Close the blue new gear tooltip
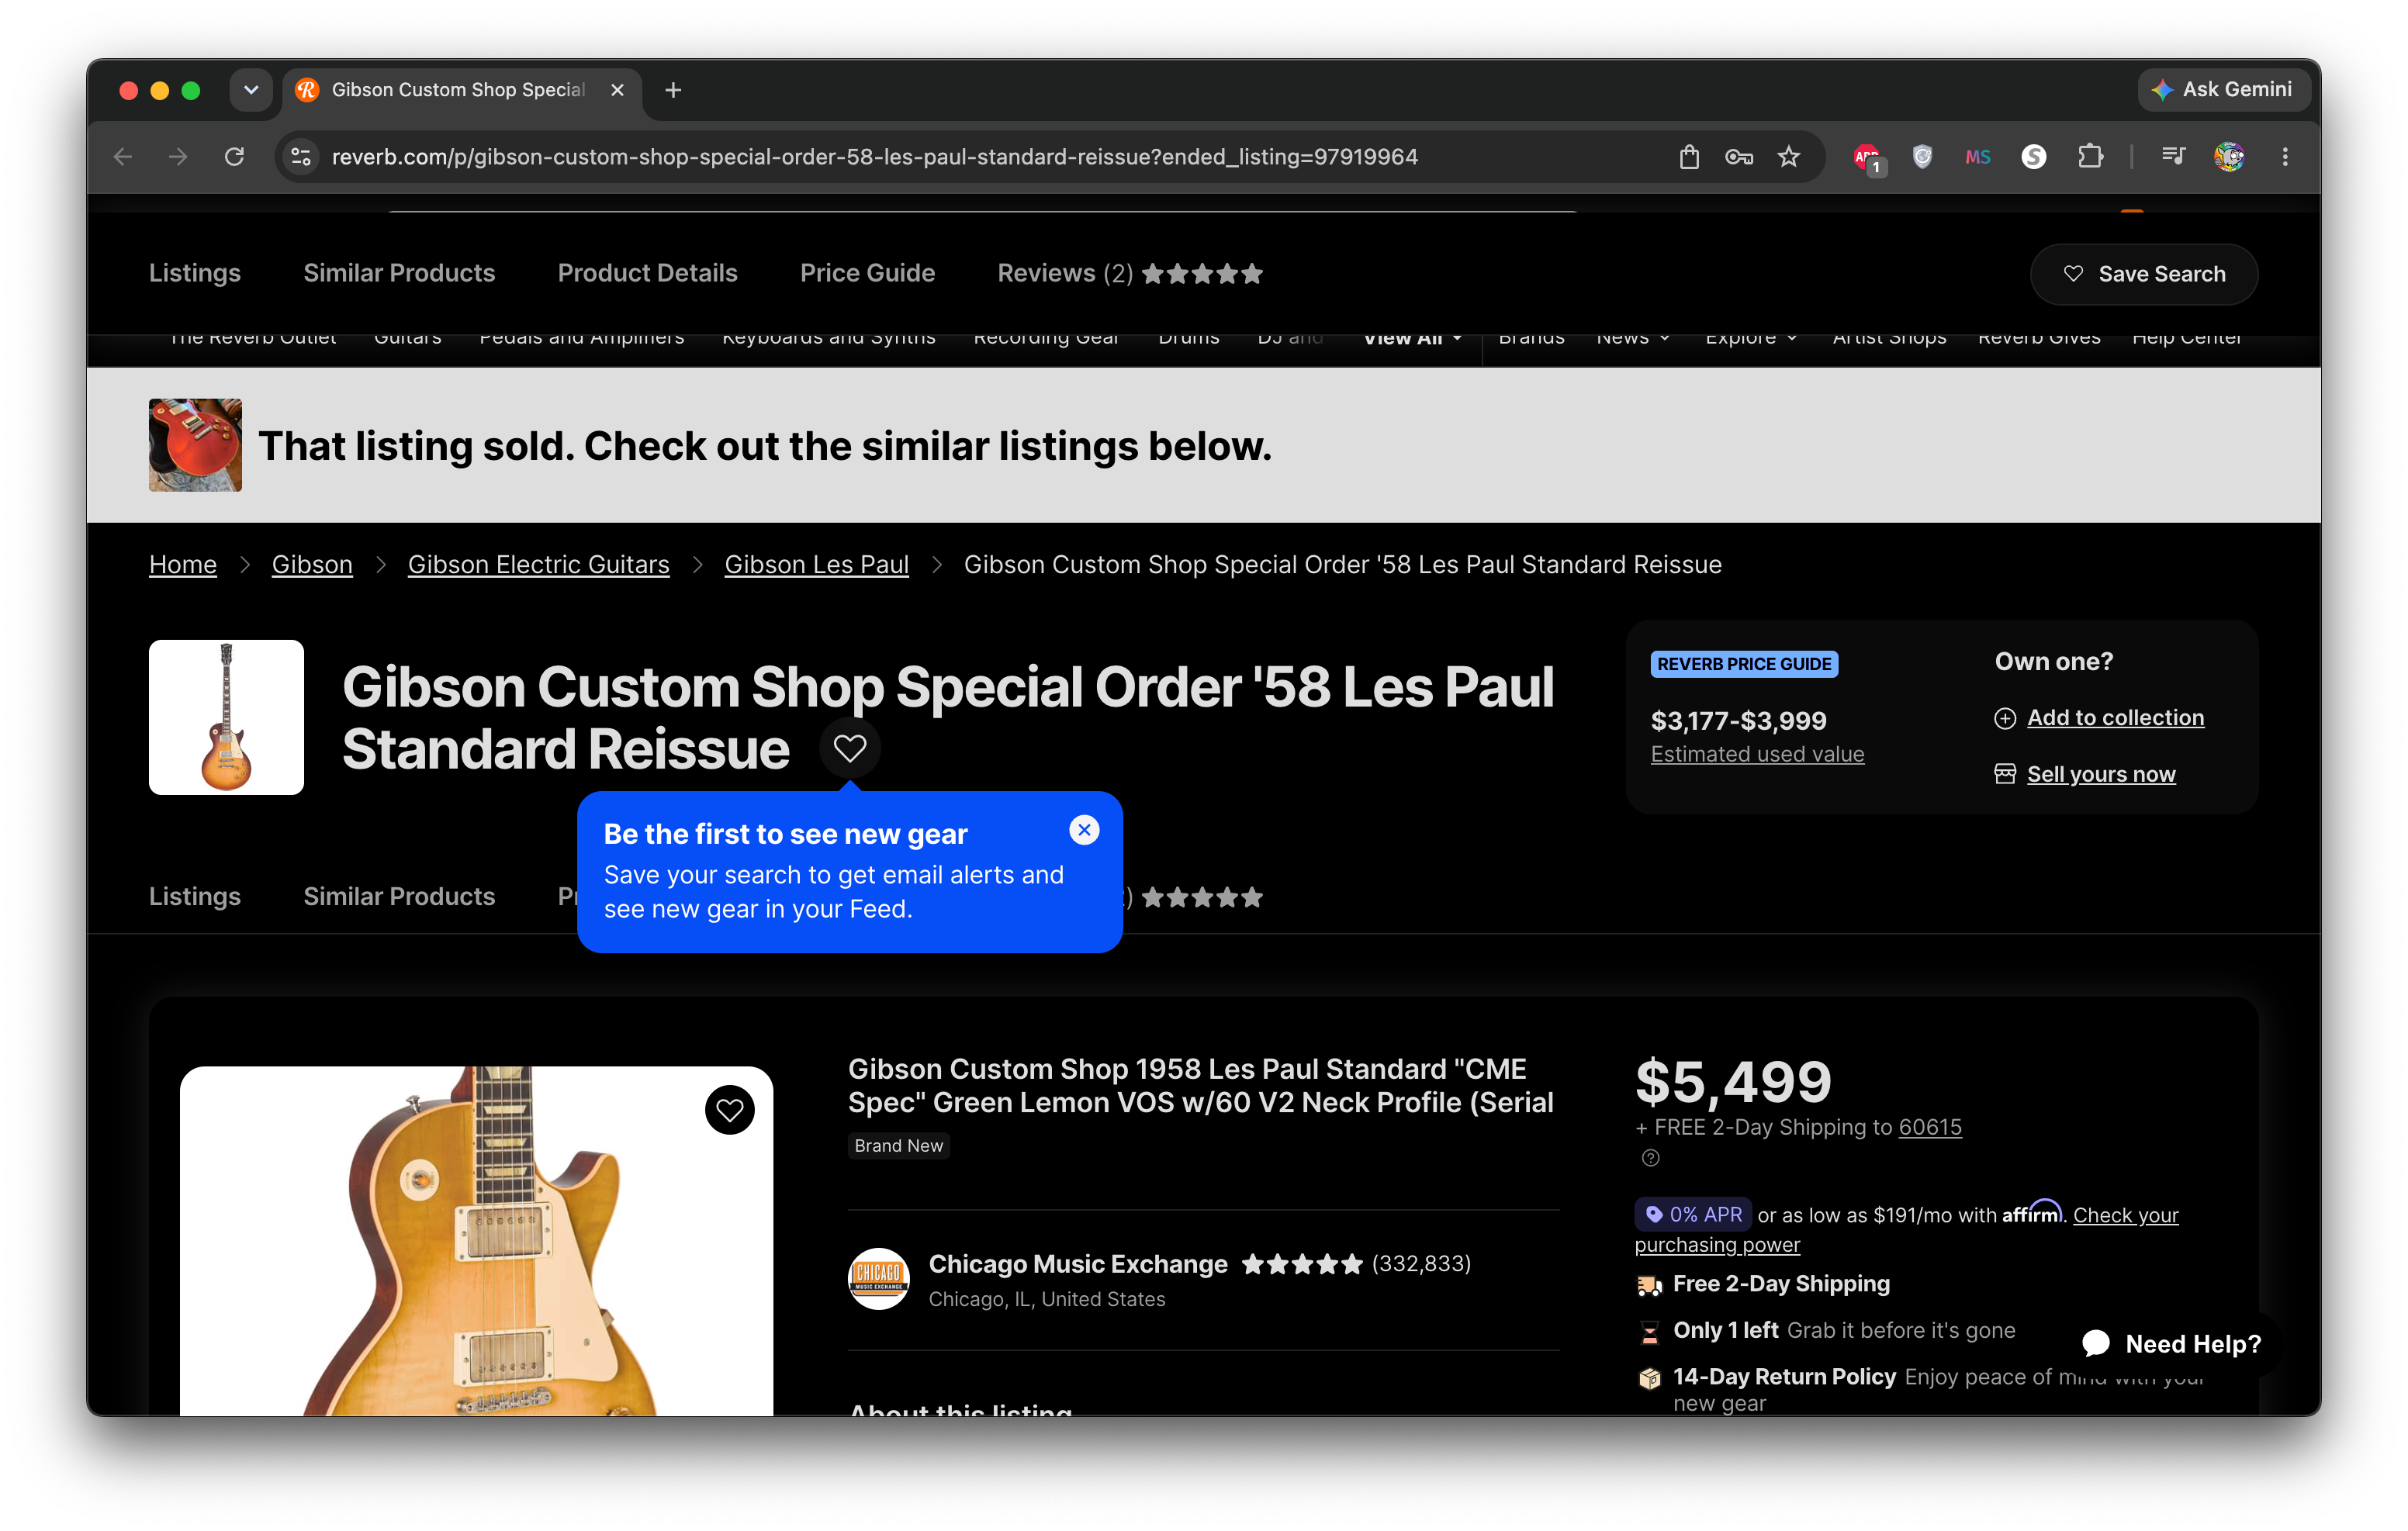Screen dimensions: 2408x1531 1084,830
